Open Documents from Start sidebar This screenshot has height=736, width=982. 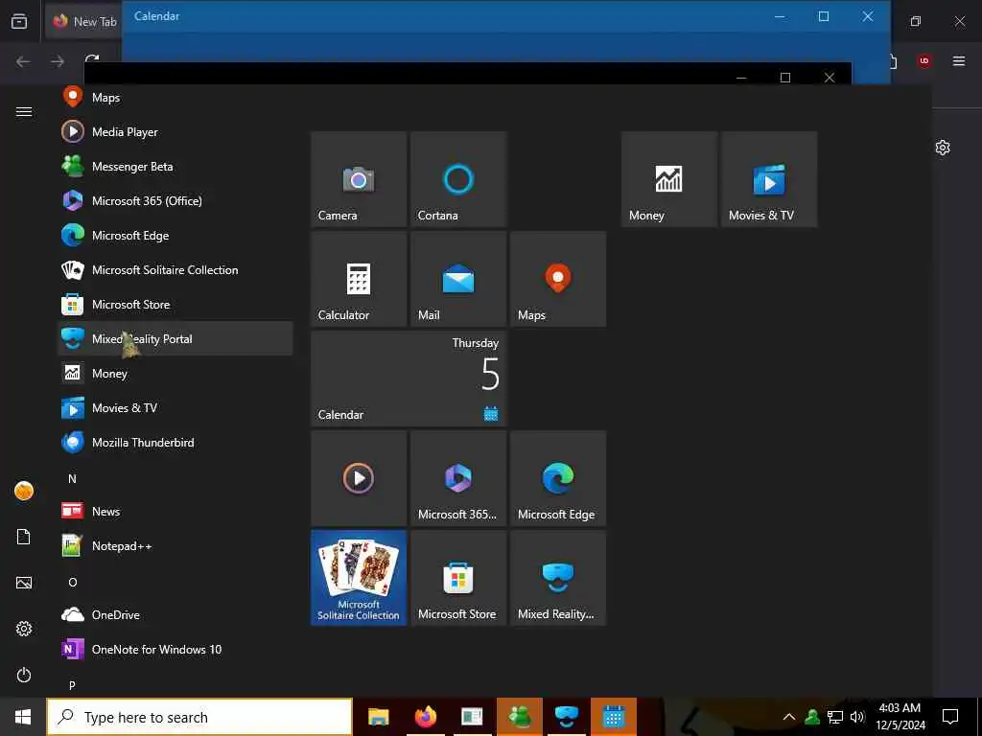pyautogui.click(x=24, y=537)
